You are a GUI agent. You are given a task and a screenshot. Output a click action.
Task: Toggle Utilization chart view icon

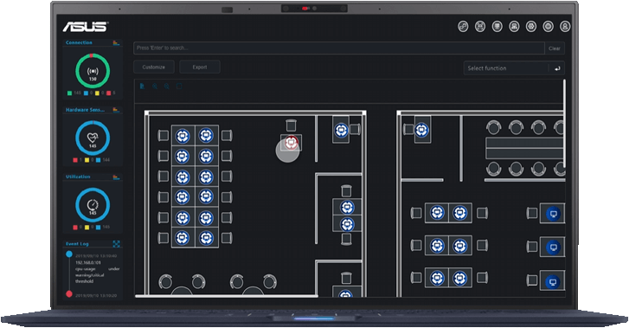pyautogui.click(x=116, y=177)
